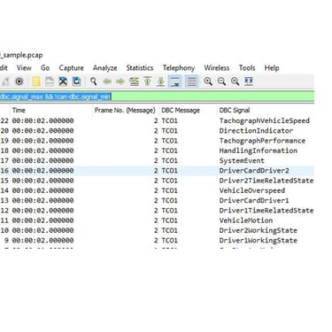Find a packet using the magnifier icon
This screenshot has height=332, width=332.
(93, 81)
